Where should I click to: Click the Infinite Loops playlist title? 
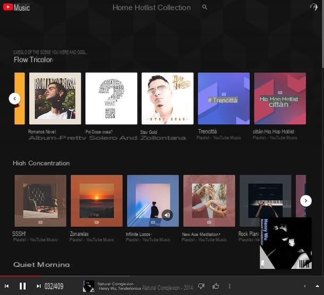tap(138, 234)
